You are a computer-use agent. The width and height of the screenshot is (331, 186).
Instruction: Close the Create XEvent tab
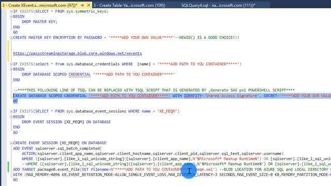tap(88, 5)
